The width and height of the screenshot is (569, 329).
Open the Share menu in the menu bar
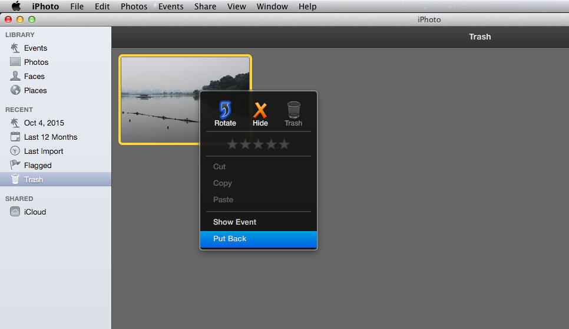206,6
